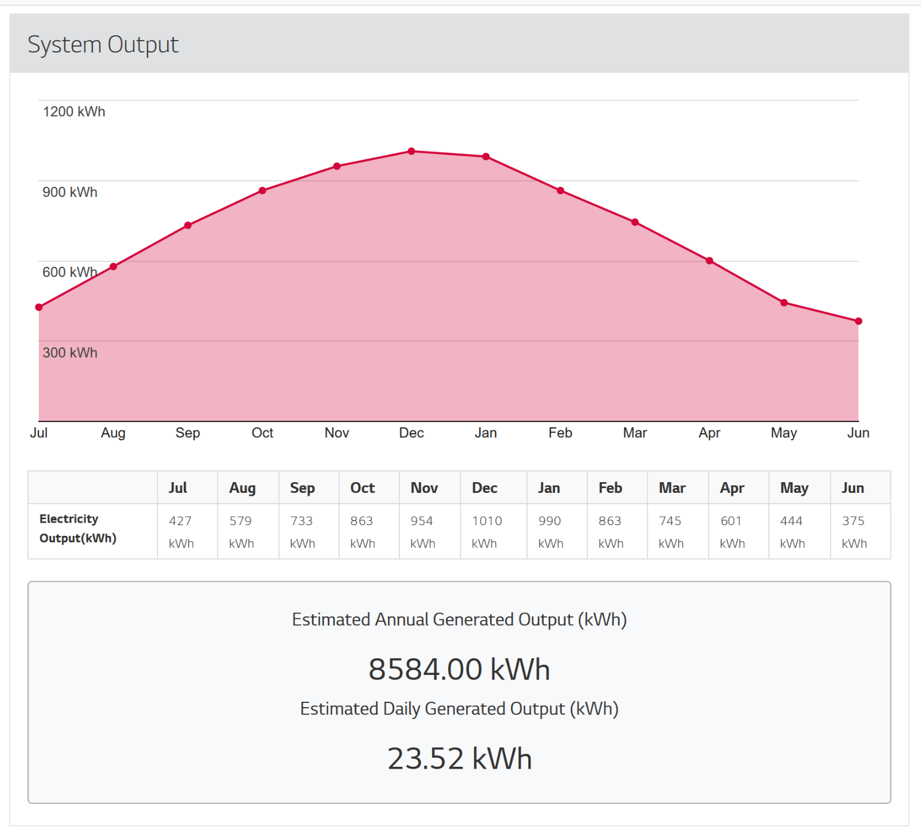The image size is (921, 836).
Task: Select the Dec column header in the table
Action: point(484,487)
